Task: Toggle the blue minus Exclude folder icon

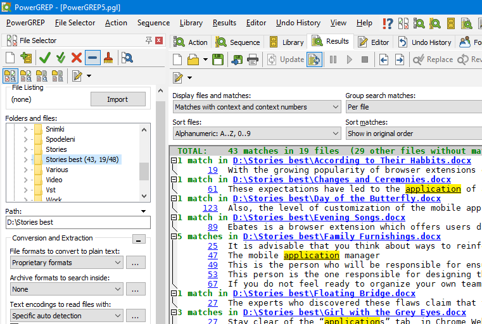Action: point(92,58)
